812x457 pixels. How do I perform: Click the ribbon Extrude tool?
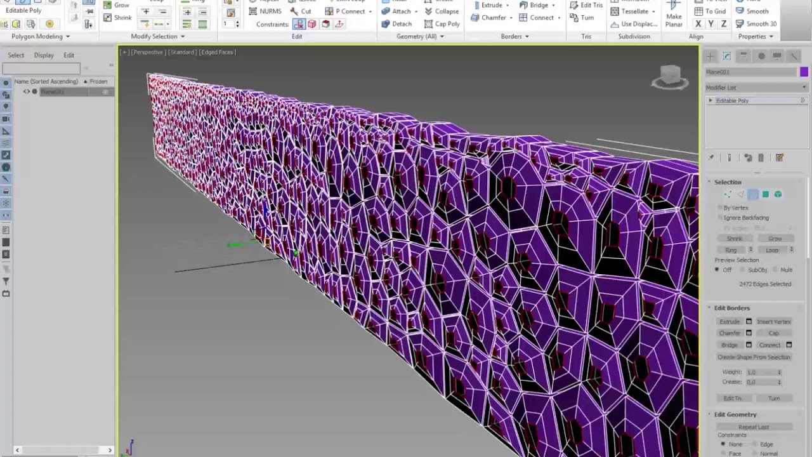point(487,5)
